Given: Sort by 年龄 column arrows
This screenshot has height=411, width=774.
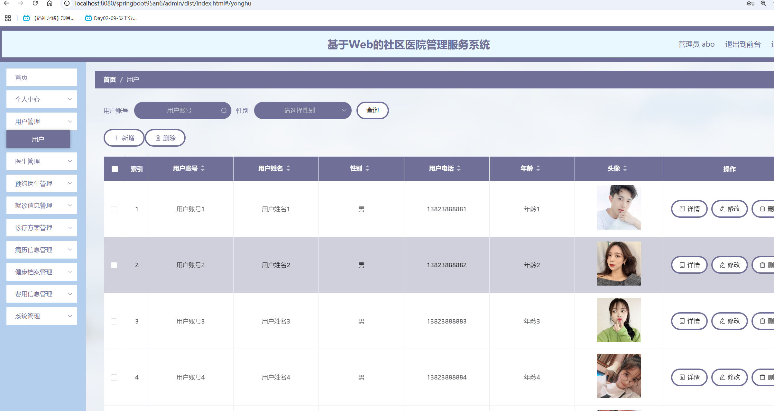Looking at the screenshot, I should coord(538,168).
